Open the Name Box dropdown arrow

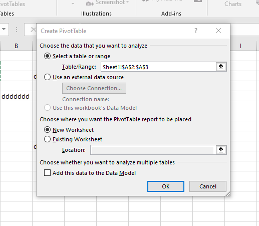point(4,29)
